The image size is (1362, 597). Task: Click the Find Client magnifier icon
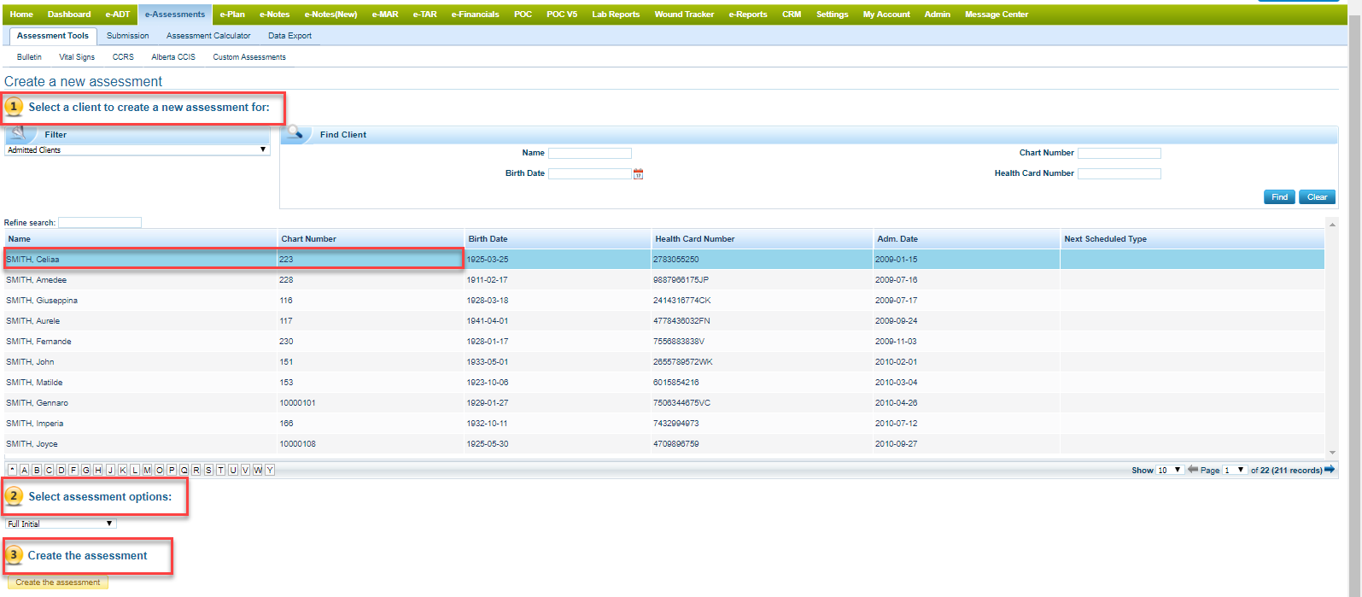295,133
